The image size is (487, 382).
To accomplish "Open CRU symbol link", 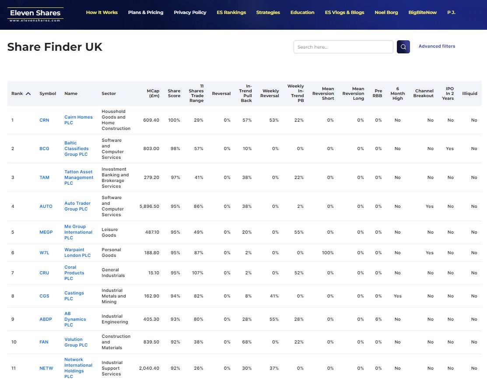I will coord(44,273).
